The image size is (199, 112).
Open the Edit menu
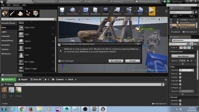coord(9,5)
